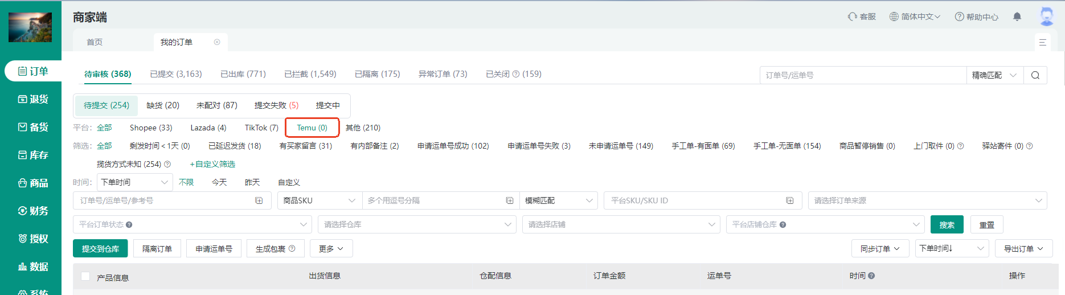The width and height of the screenshot is (1065, 295).
Task: Click the collapse menu icon at tab bar right
Action: point(1042,42)
